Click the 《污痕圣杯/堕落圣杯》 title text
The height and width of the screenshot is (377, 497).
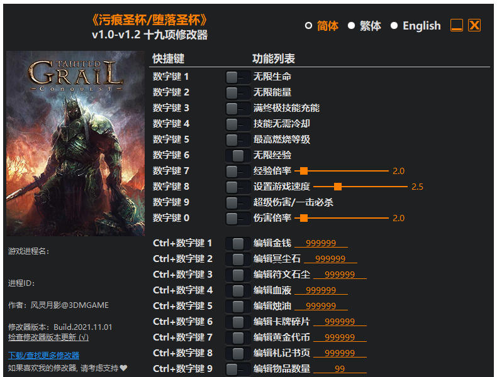pyautogui.click(x=149, y=20)
